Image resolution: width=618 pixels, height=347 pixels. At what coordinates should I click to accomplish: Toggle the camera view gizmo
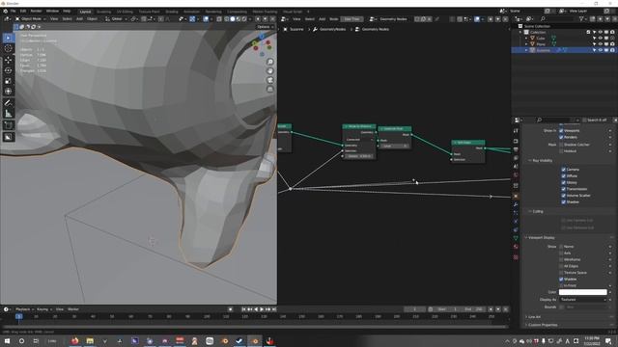(x=270, y=80)
